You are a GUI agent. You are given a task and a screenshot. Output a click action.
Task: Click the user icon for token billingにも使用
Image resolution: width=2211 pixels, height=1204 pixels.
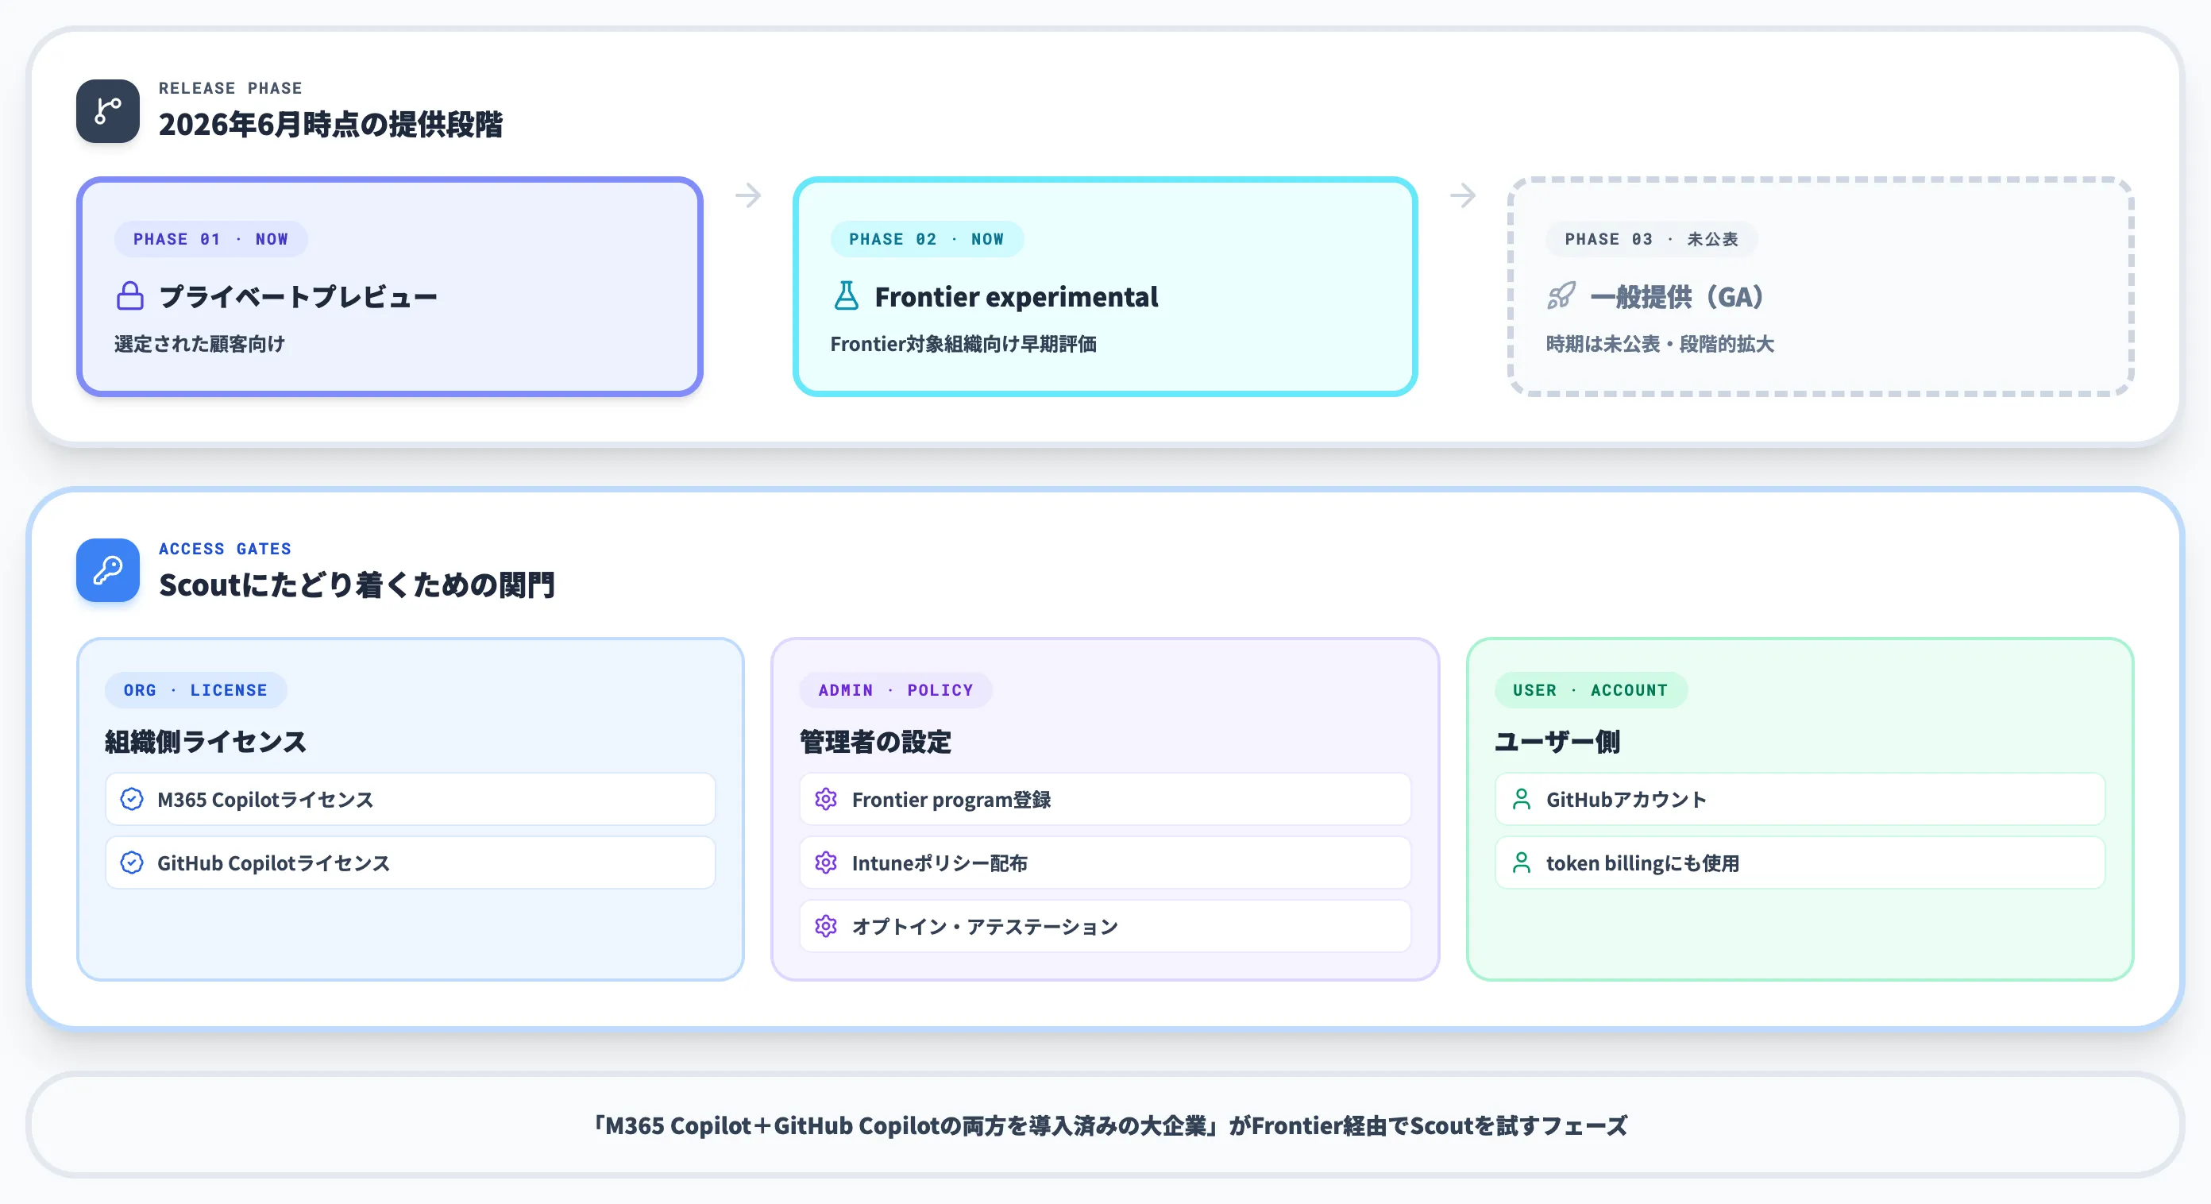[1521, 862]
